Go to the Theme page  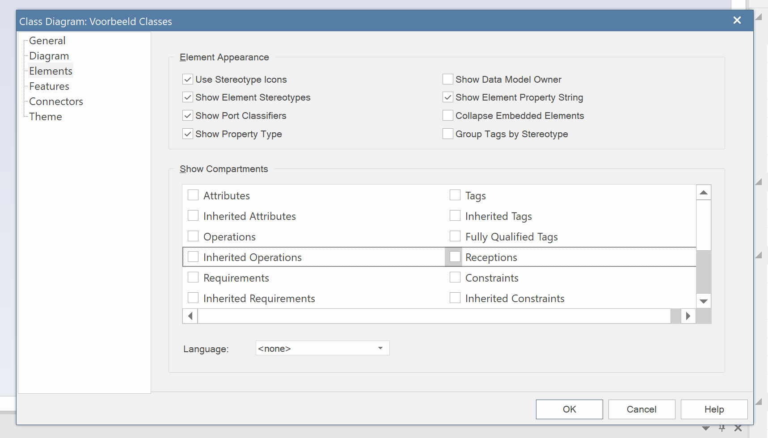pos(46,117)
